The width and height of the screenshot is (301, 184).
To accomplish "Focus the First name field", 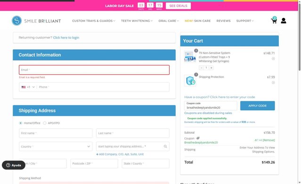I will (56, 133).
